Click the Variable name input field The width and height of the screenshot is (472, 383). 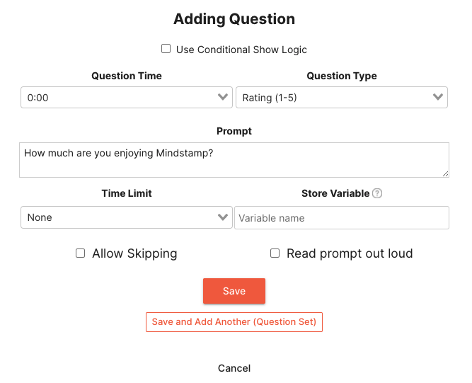click(x=342, y=218)
